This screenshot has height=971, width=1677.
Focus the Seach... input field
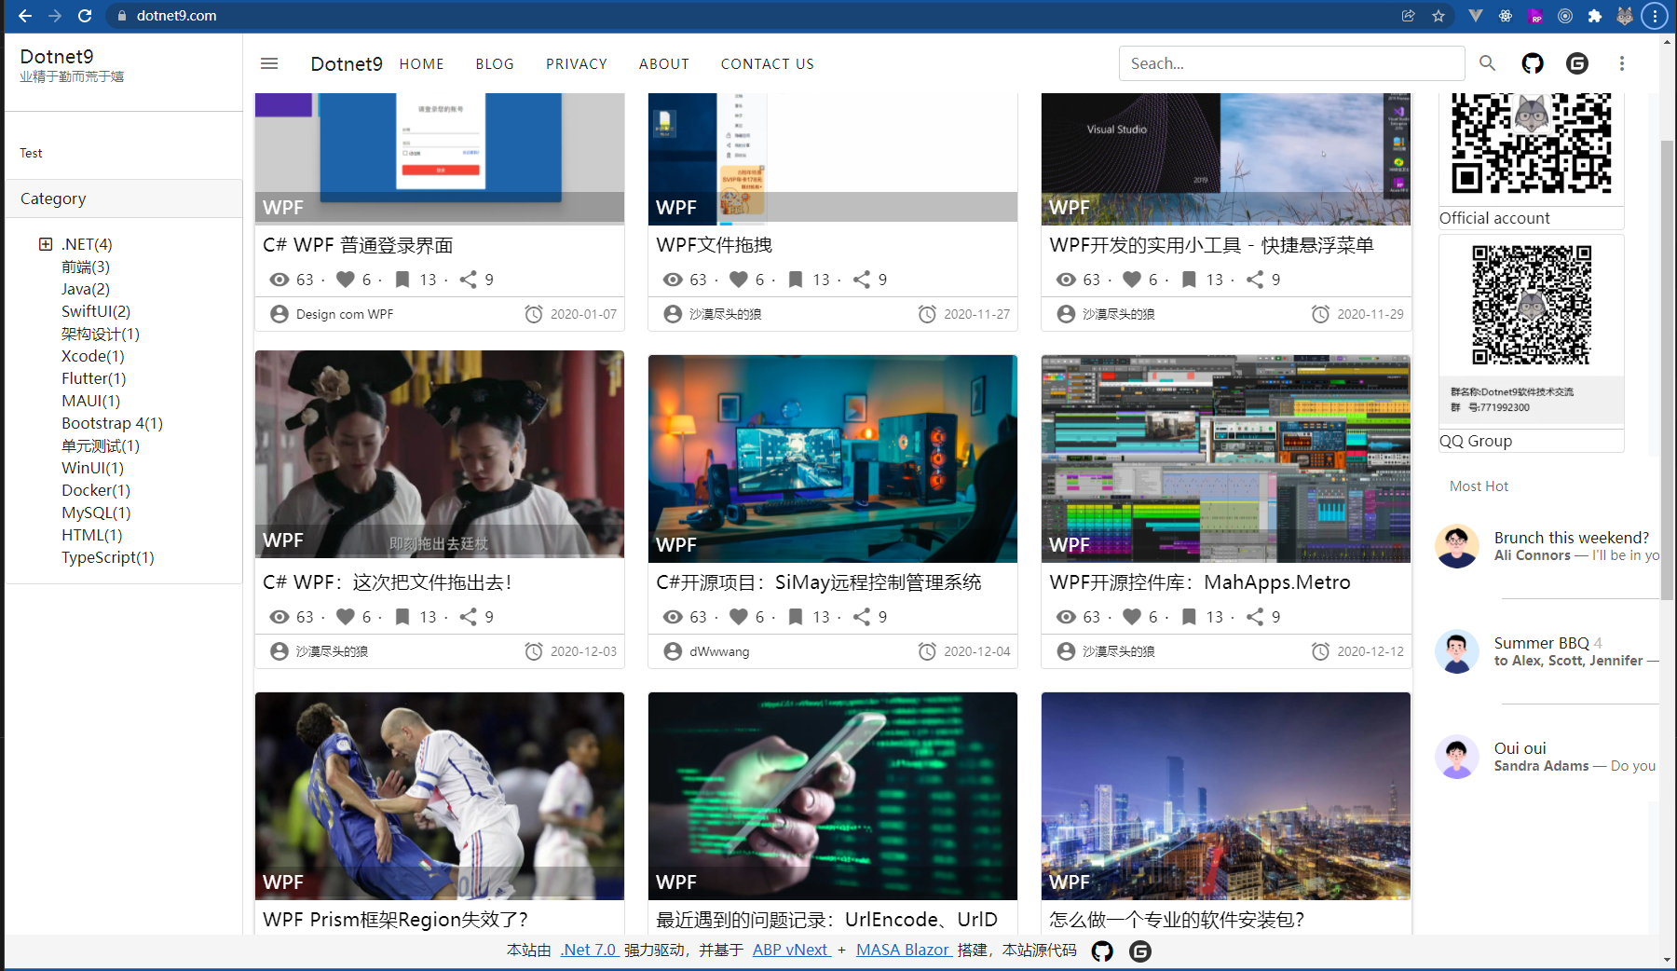coord(1291,63)
